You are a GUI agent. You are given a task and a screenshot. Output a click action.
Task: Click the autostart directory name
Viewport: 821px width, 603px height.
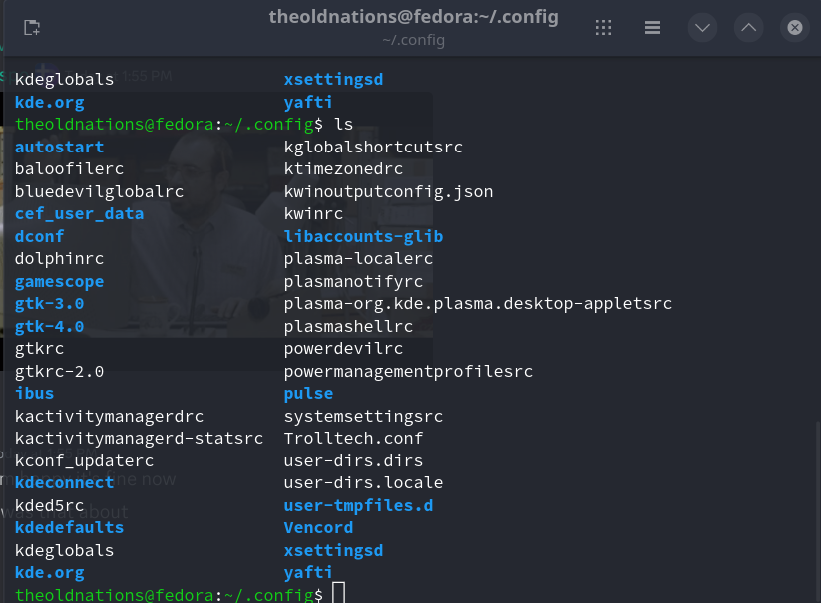click(x=59, y=147)
